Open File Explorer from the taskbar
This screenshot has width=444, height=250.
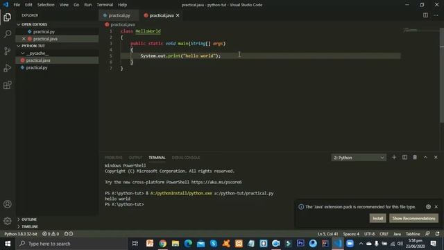tap(176, 244)
